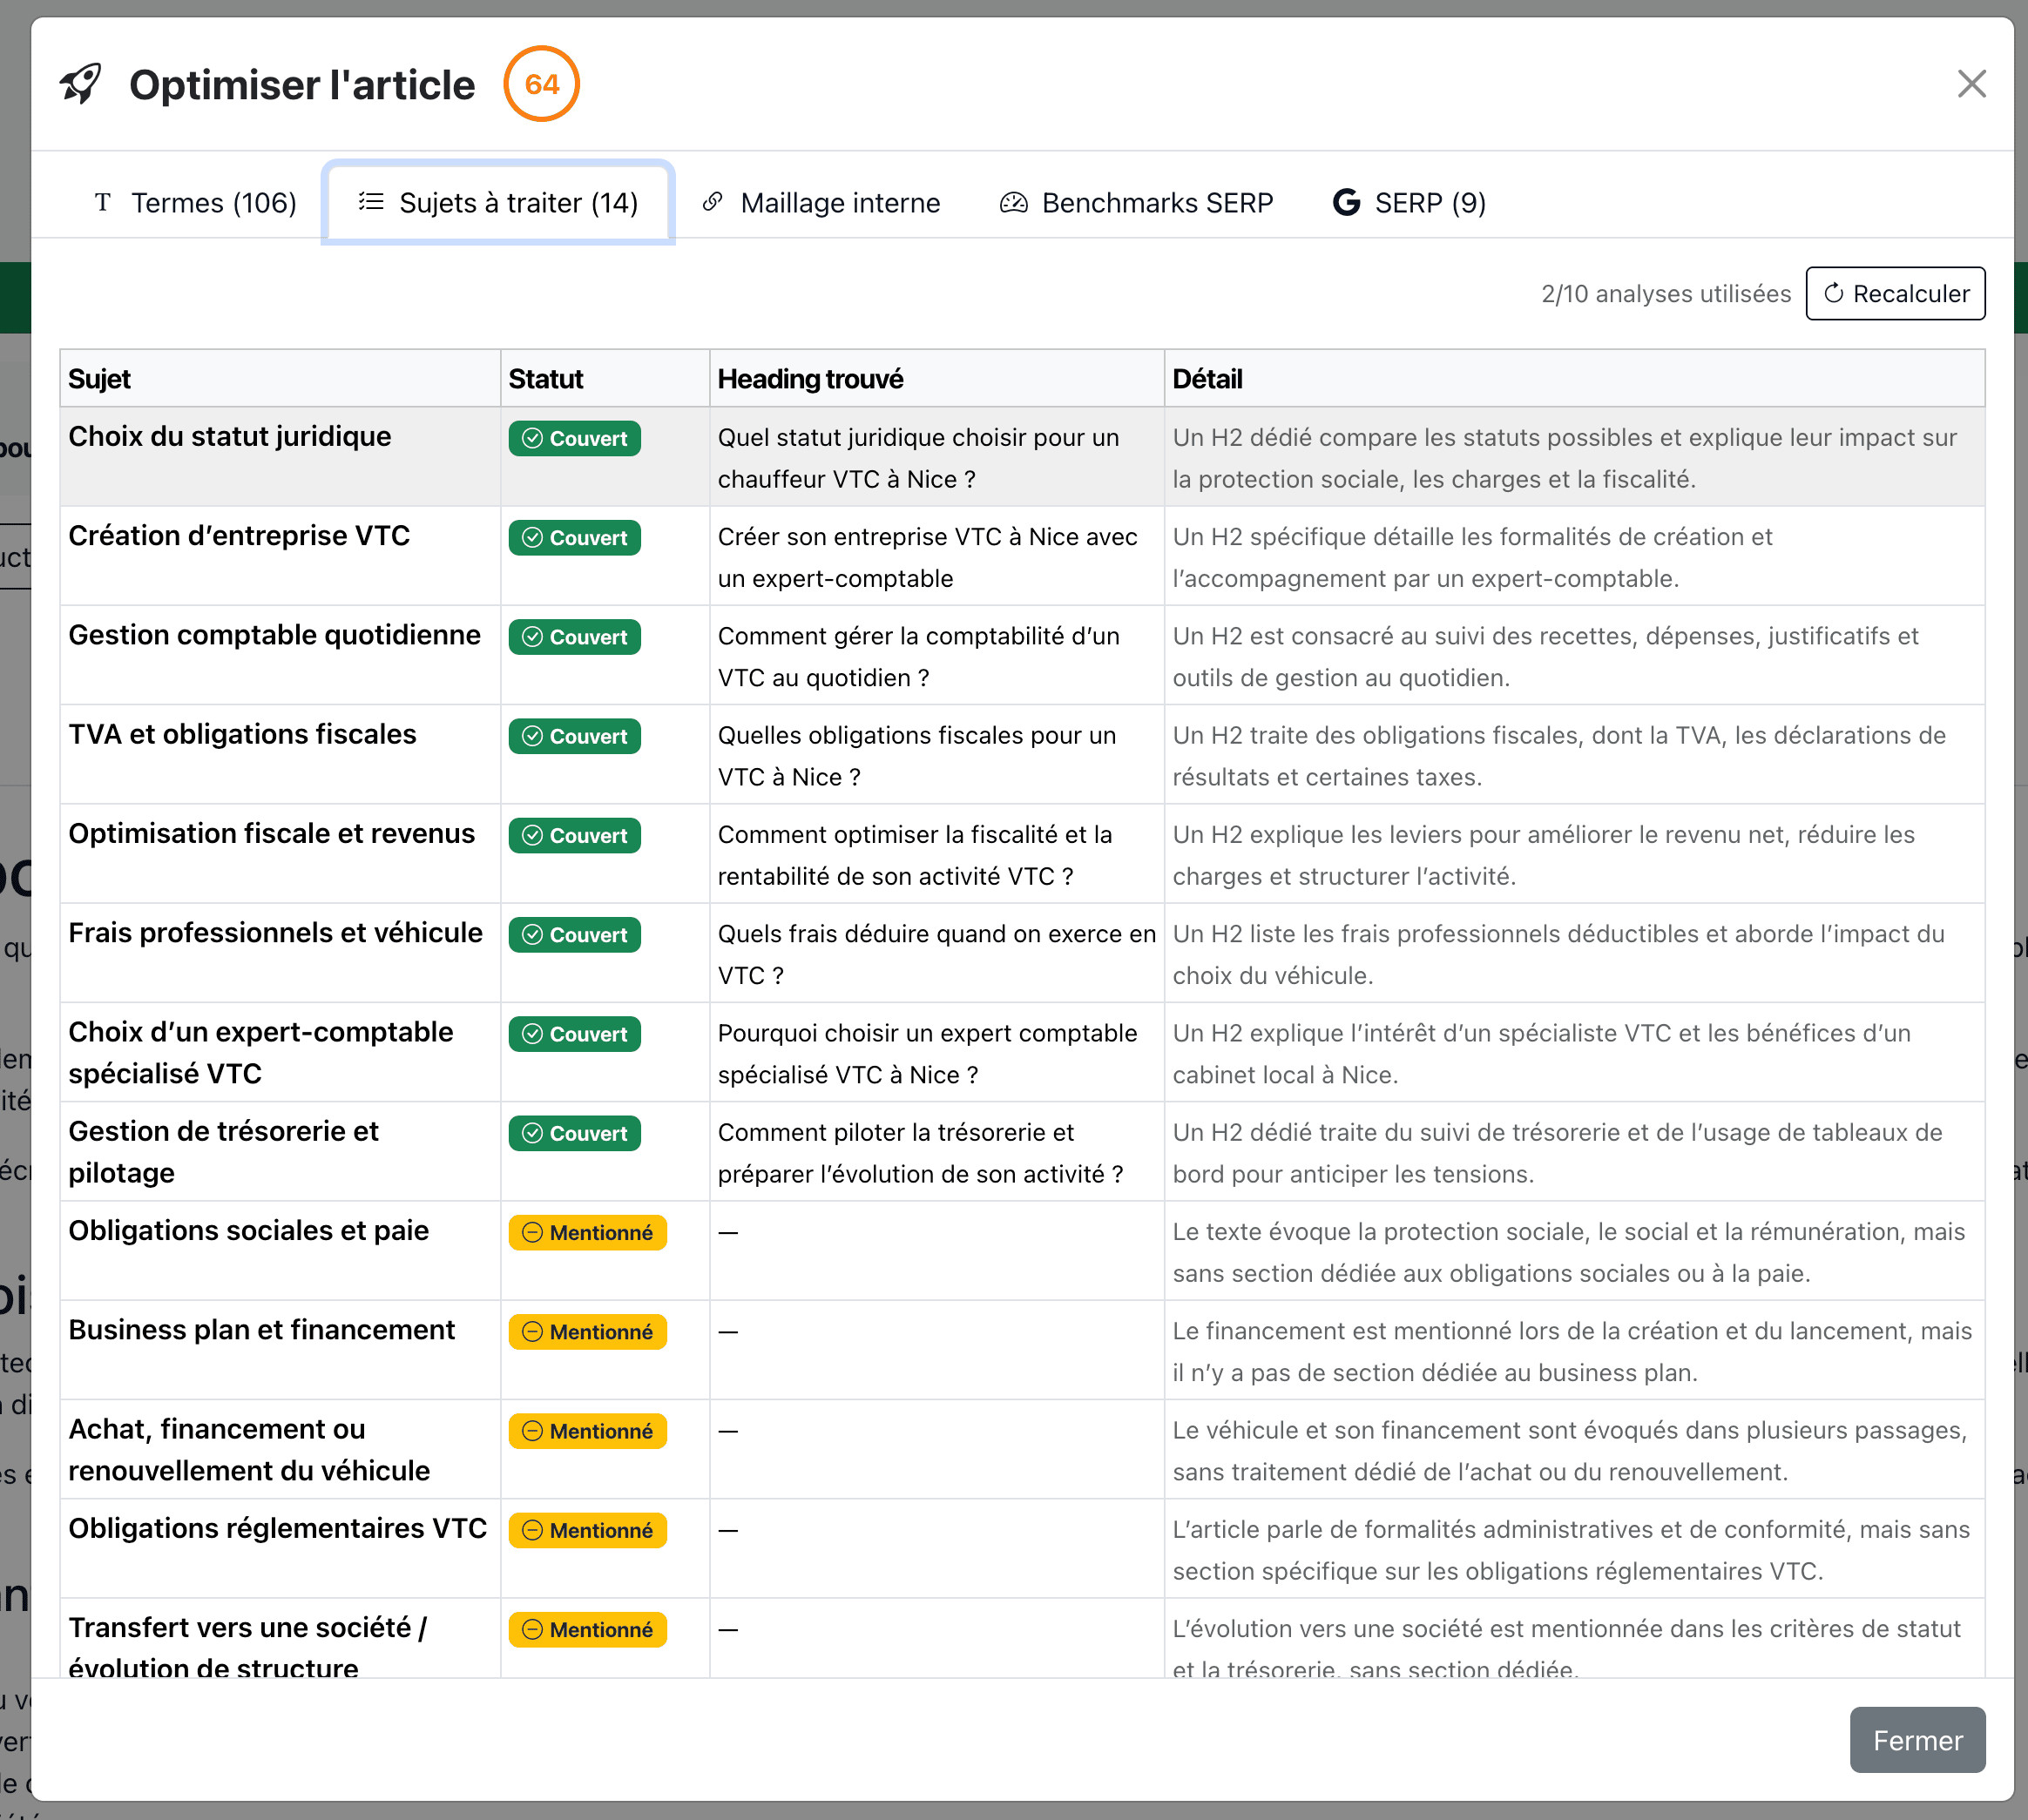Open the Termes (106) tab

pyautogui.click(x=196, y=203)
